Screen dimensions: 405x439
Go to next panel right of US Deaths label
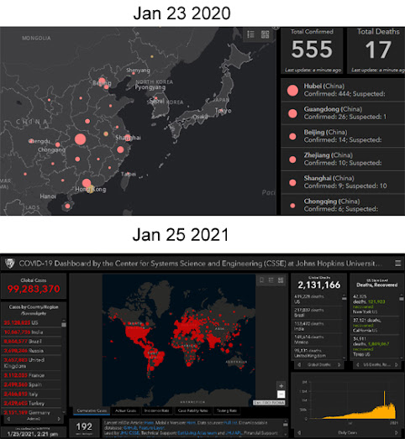click(396, 364)
